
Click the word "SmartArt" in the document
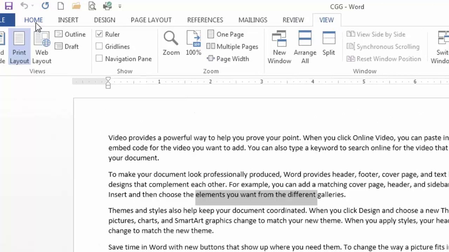[x=189, y=220]
